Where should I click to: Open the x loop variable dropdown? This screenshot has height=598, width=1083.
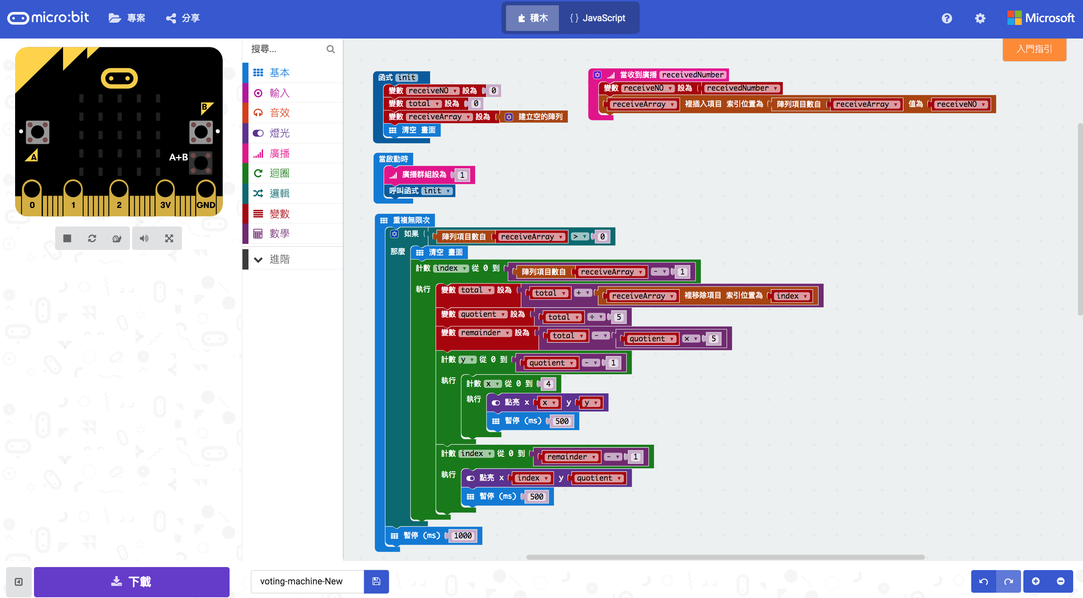[493, 384]
